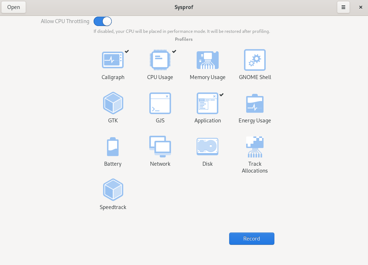Enable the GJS terminal profiler
This screenshot has width=368, height=265.
point(160,103)
